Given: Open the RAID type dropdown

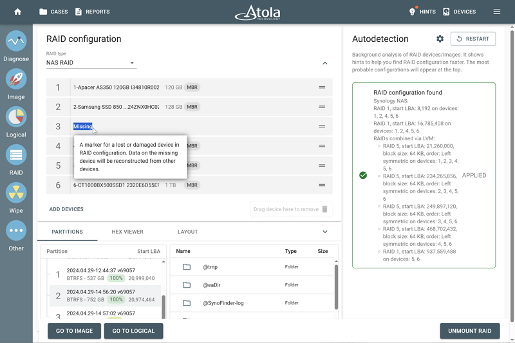Looking at the screenshot, I should pyautogui.click(x=91, y=62).
